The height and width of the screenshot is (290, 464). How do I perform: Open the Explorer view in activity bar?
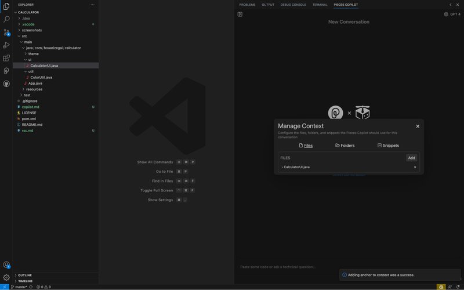coord(6,6)
